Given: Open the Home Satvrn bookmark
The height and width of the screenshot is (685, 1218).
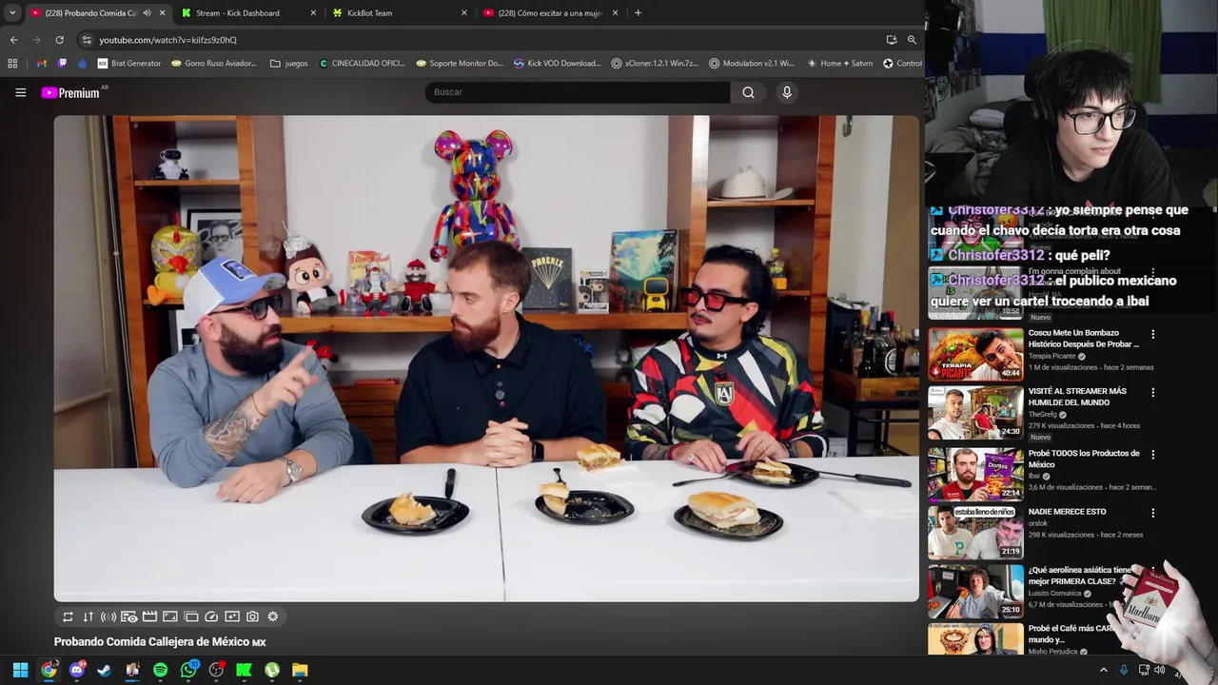Looking at the screenshot, I should [839, 64].
